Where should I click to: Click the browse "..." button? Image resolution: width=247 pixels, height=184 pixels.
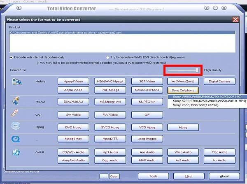pos(104,176)
